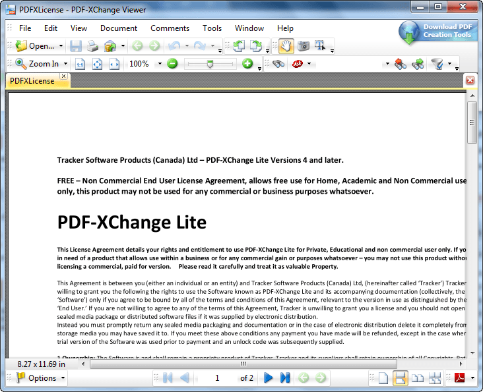
Task: Click the binoculars Find icon
Action: [x=278, y=64]
